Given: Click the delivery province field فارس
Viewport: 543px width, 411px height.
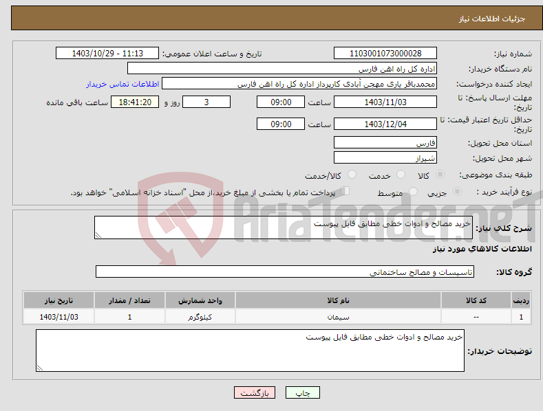Looking at the screenshot, I should tap(385, 142).
